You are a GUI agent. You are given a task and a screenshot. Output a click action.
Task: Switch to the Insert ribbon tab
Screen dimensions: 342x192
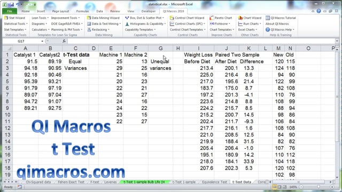[x=41, y=11]
